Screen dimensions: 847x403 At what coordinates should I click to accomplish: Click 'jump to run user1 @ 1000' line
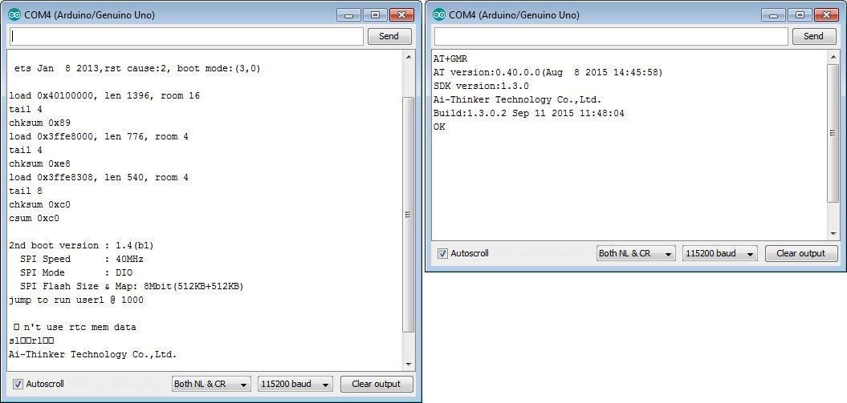76,300
